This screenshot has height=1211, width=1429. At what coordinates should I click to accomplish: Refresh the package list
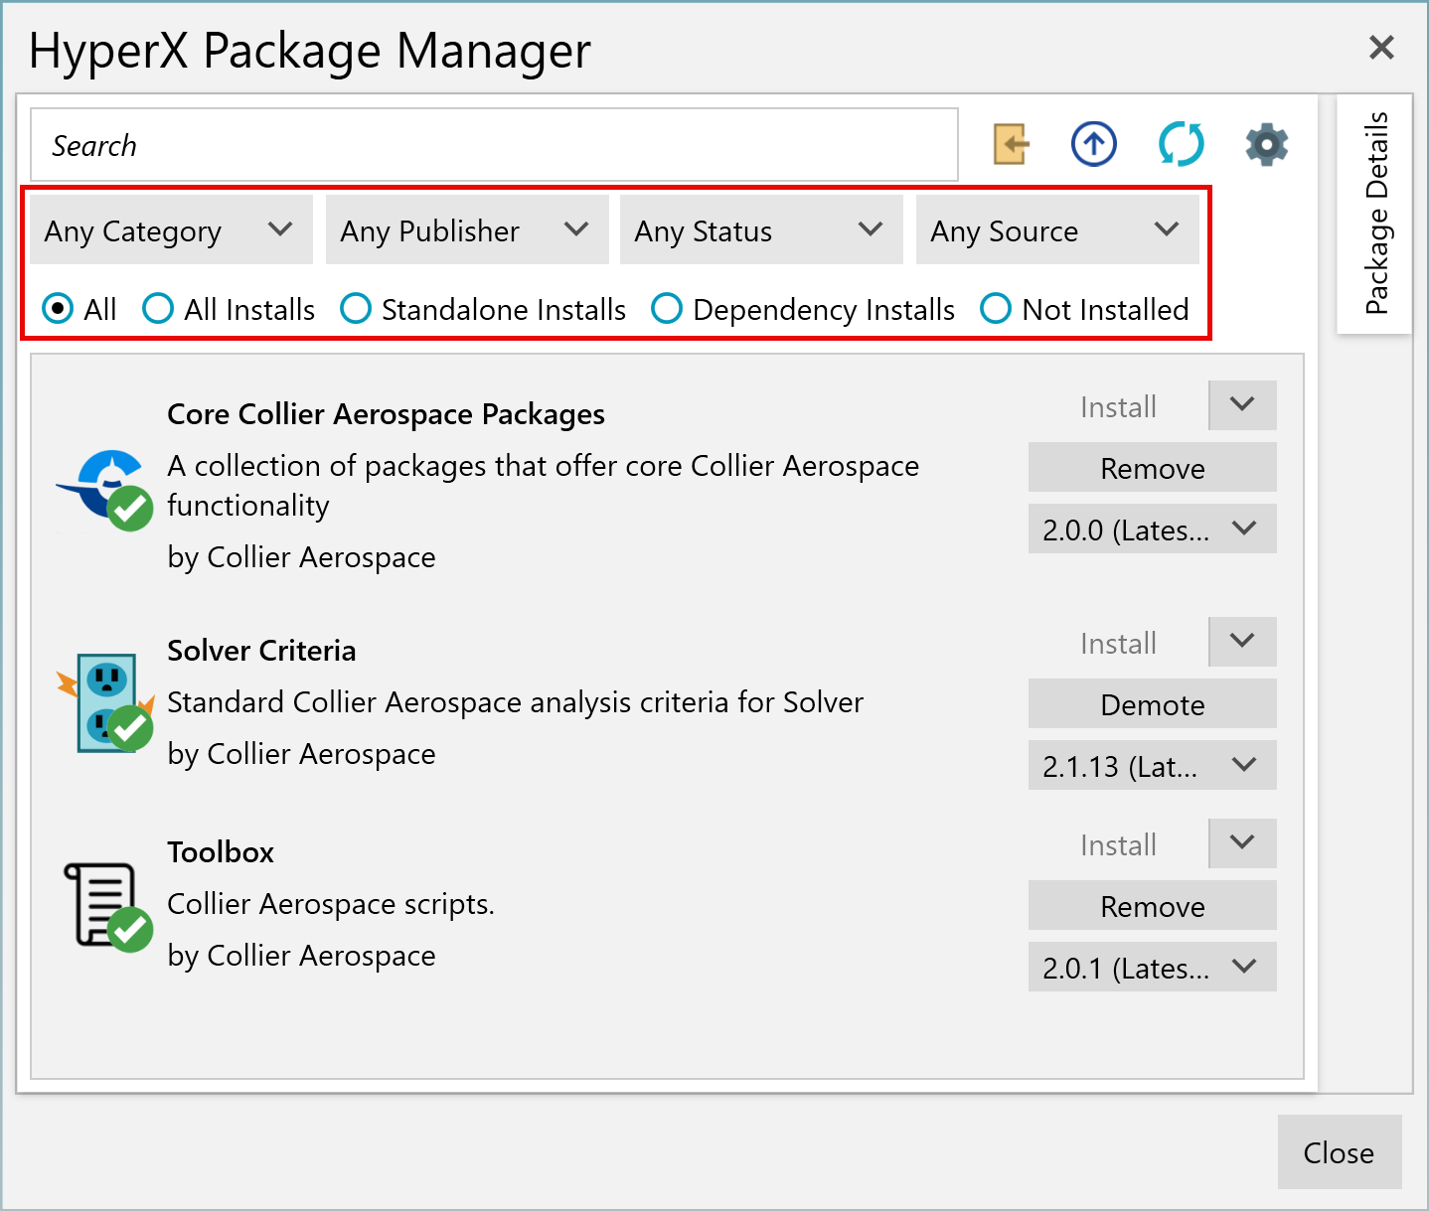[1181, 144]
